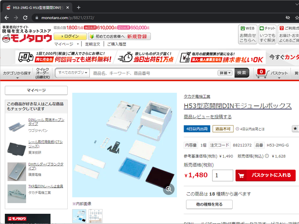Click the address bar URL
Viewport: 299px width, 224px height.
68,18
